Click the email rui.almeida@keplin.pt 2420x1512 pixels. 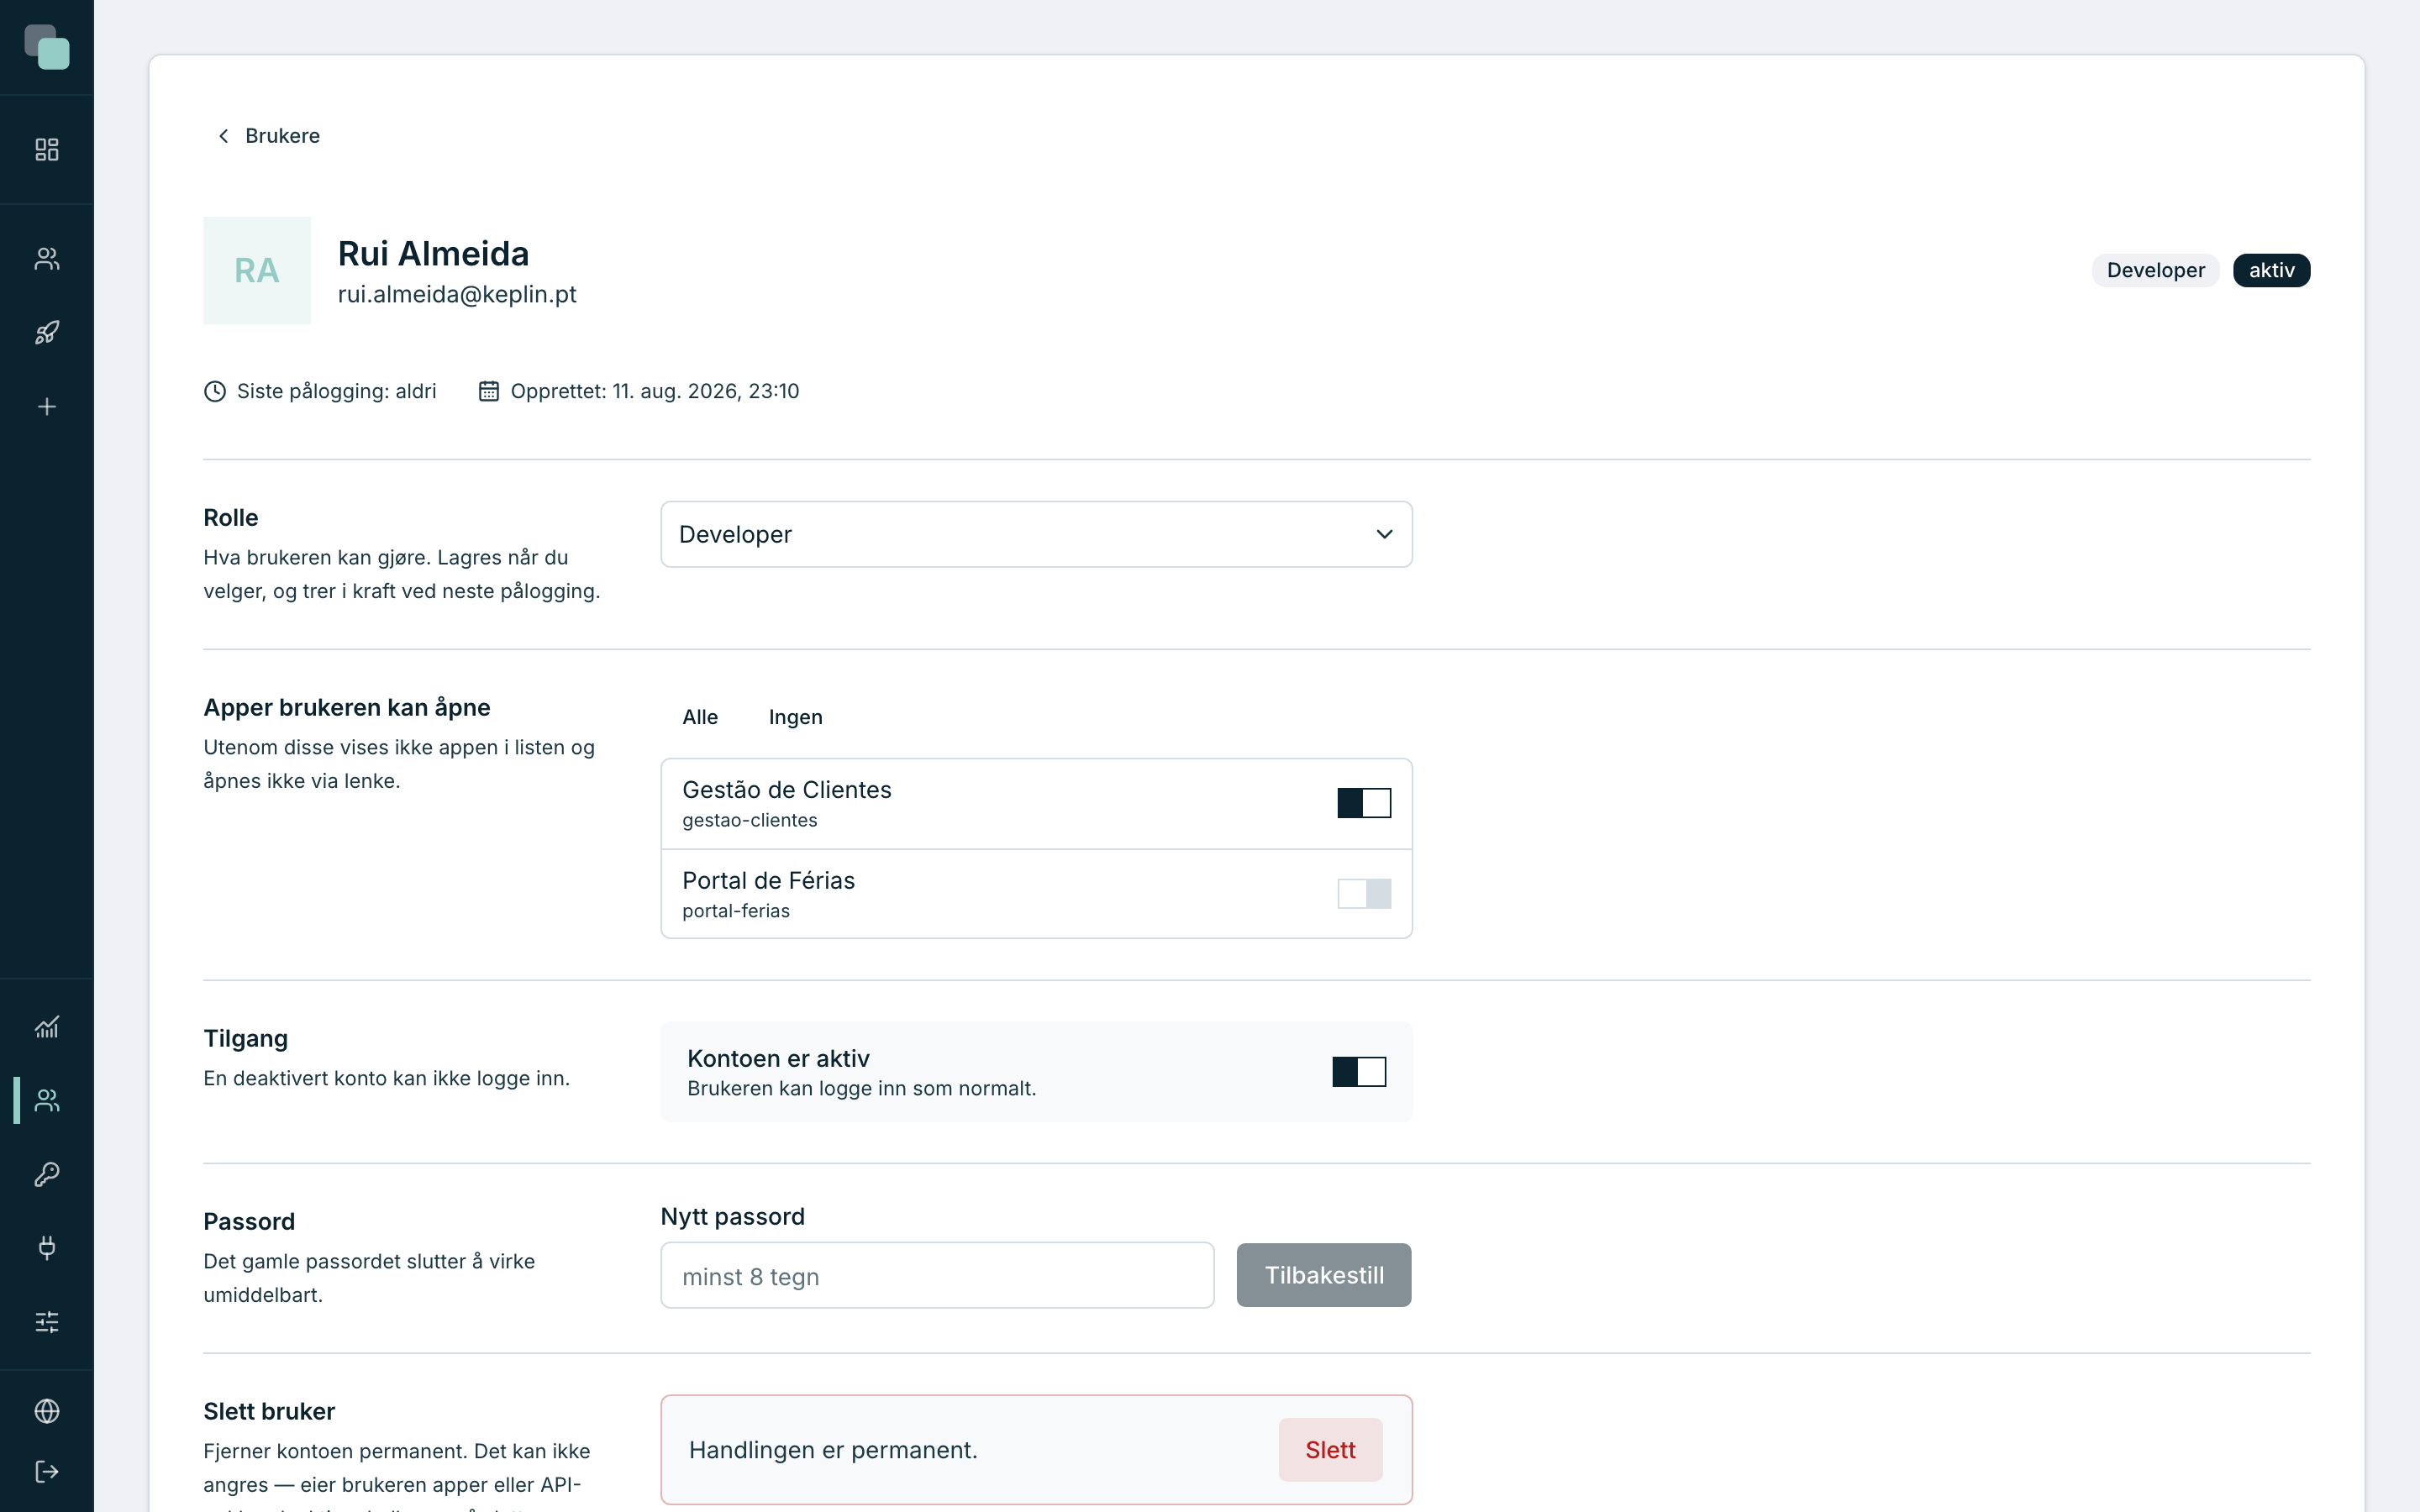457,294
